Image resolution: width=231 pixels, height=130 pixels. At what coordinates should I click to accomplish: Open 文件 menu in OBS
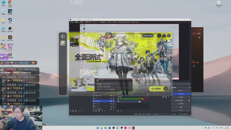72,22
